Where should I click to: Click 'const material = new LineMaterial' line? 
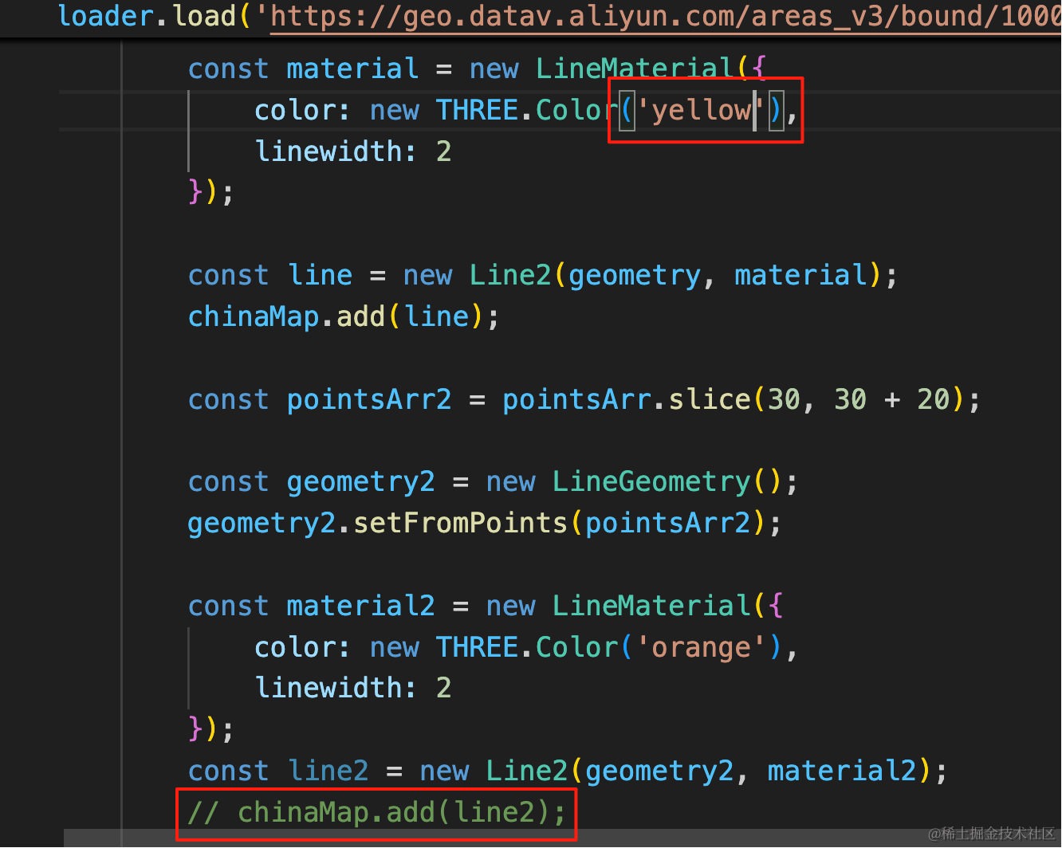pyautogui.click(x=478, y=69)
